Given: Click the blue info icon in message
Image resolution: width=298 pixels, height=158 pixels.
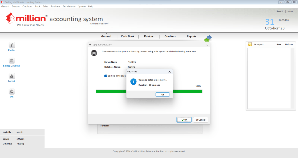Looking at the screenshot, I should [133, 82].
